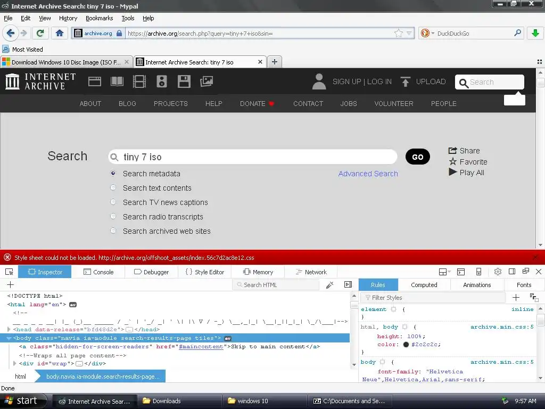
Task: Toggle pseudo-class panel icon in Rules
Action: tap(534, 297)
